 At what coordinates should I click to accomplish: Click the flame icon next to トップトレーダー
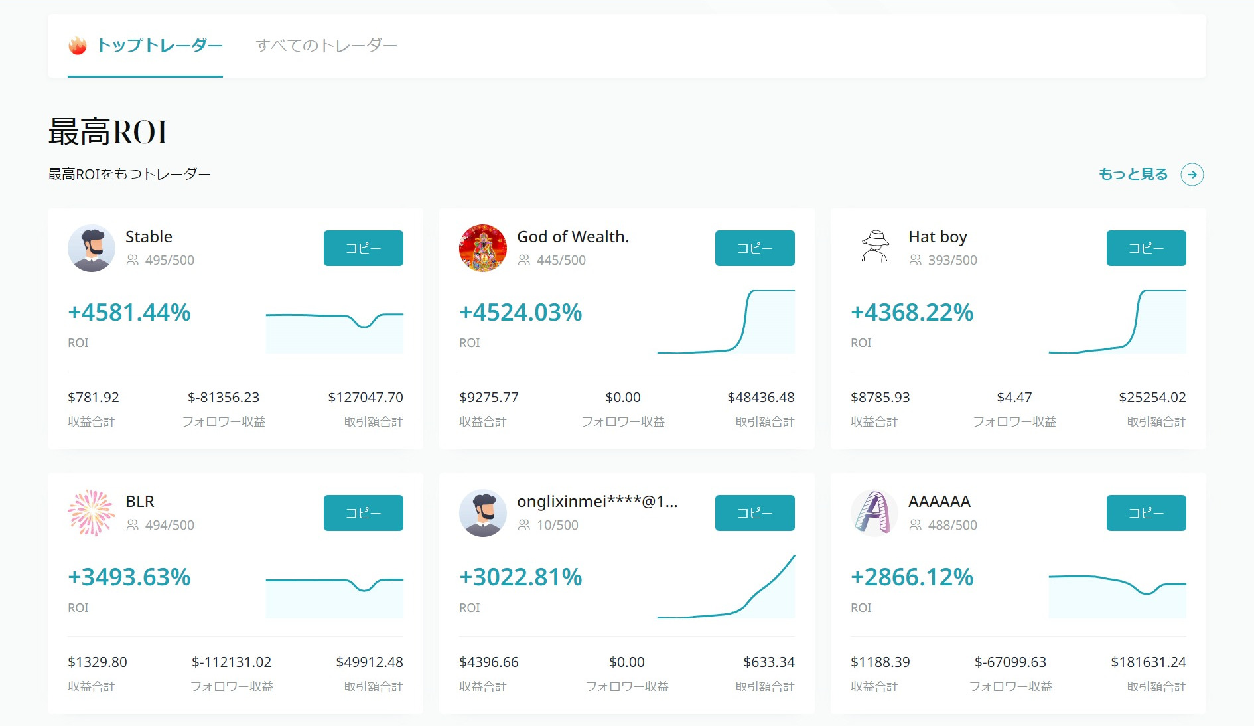77,45
